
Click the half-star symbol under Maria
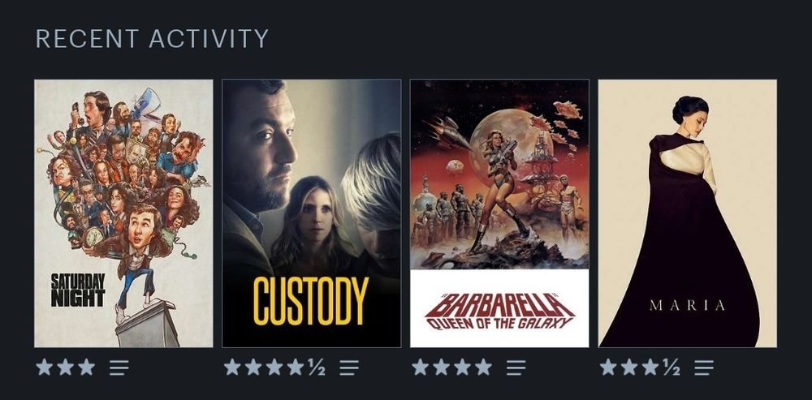[x=672, y=368]
